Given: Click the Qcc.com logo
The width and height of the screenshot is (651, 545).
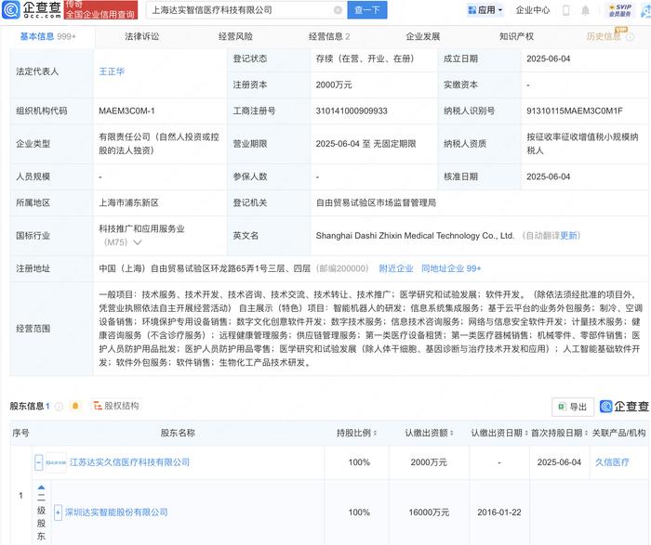Looking at the screenshot, I should (32, 10).
